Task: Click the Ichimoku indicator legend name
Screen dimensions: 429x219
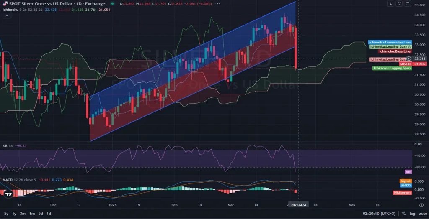Action: [10, 9]
